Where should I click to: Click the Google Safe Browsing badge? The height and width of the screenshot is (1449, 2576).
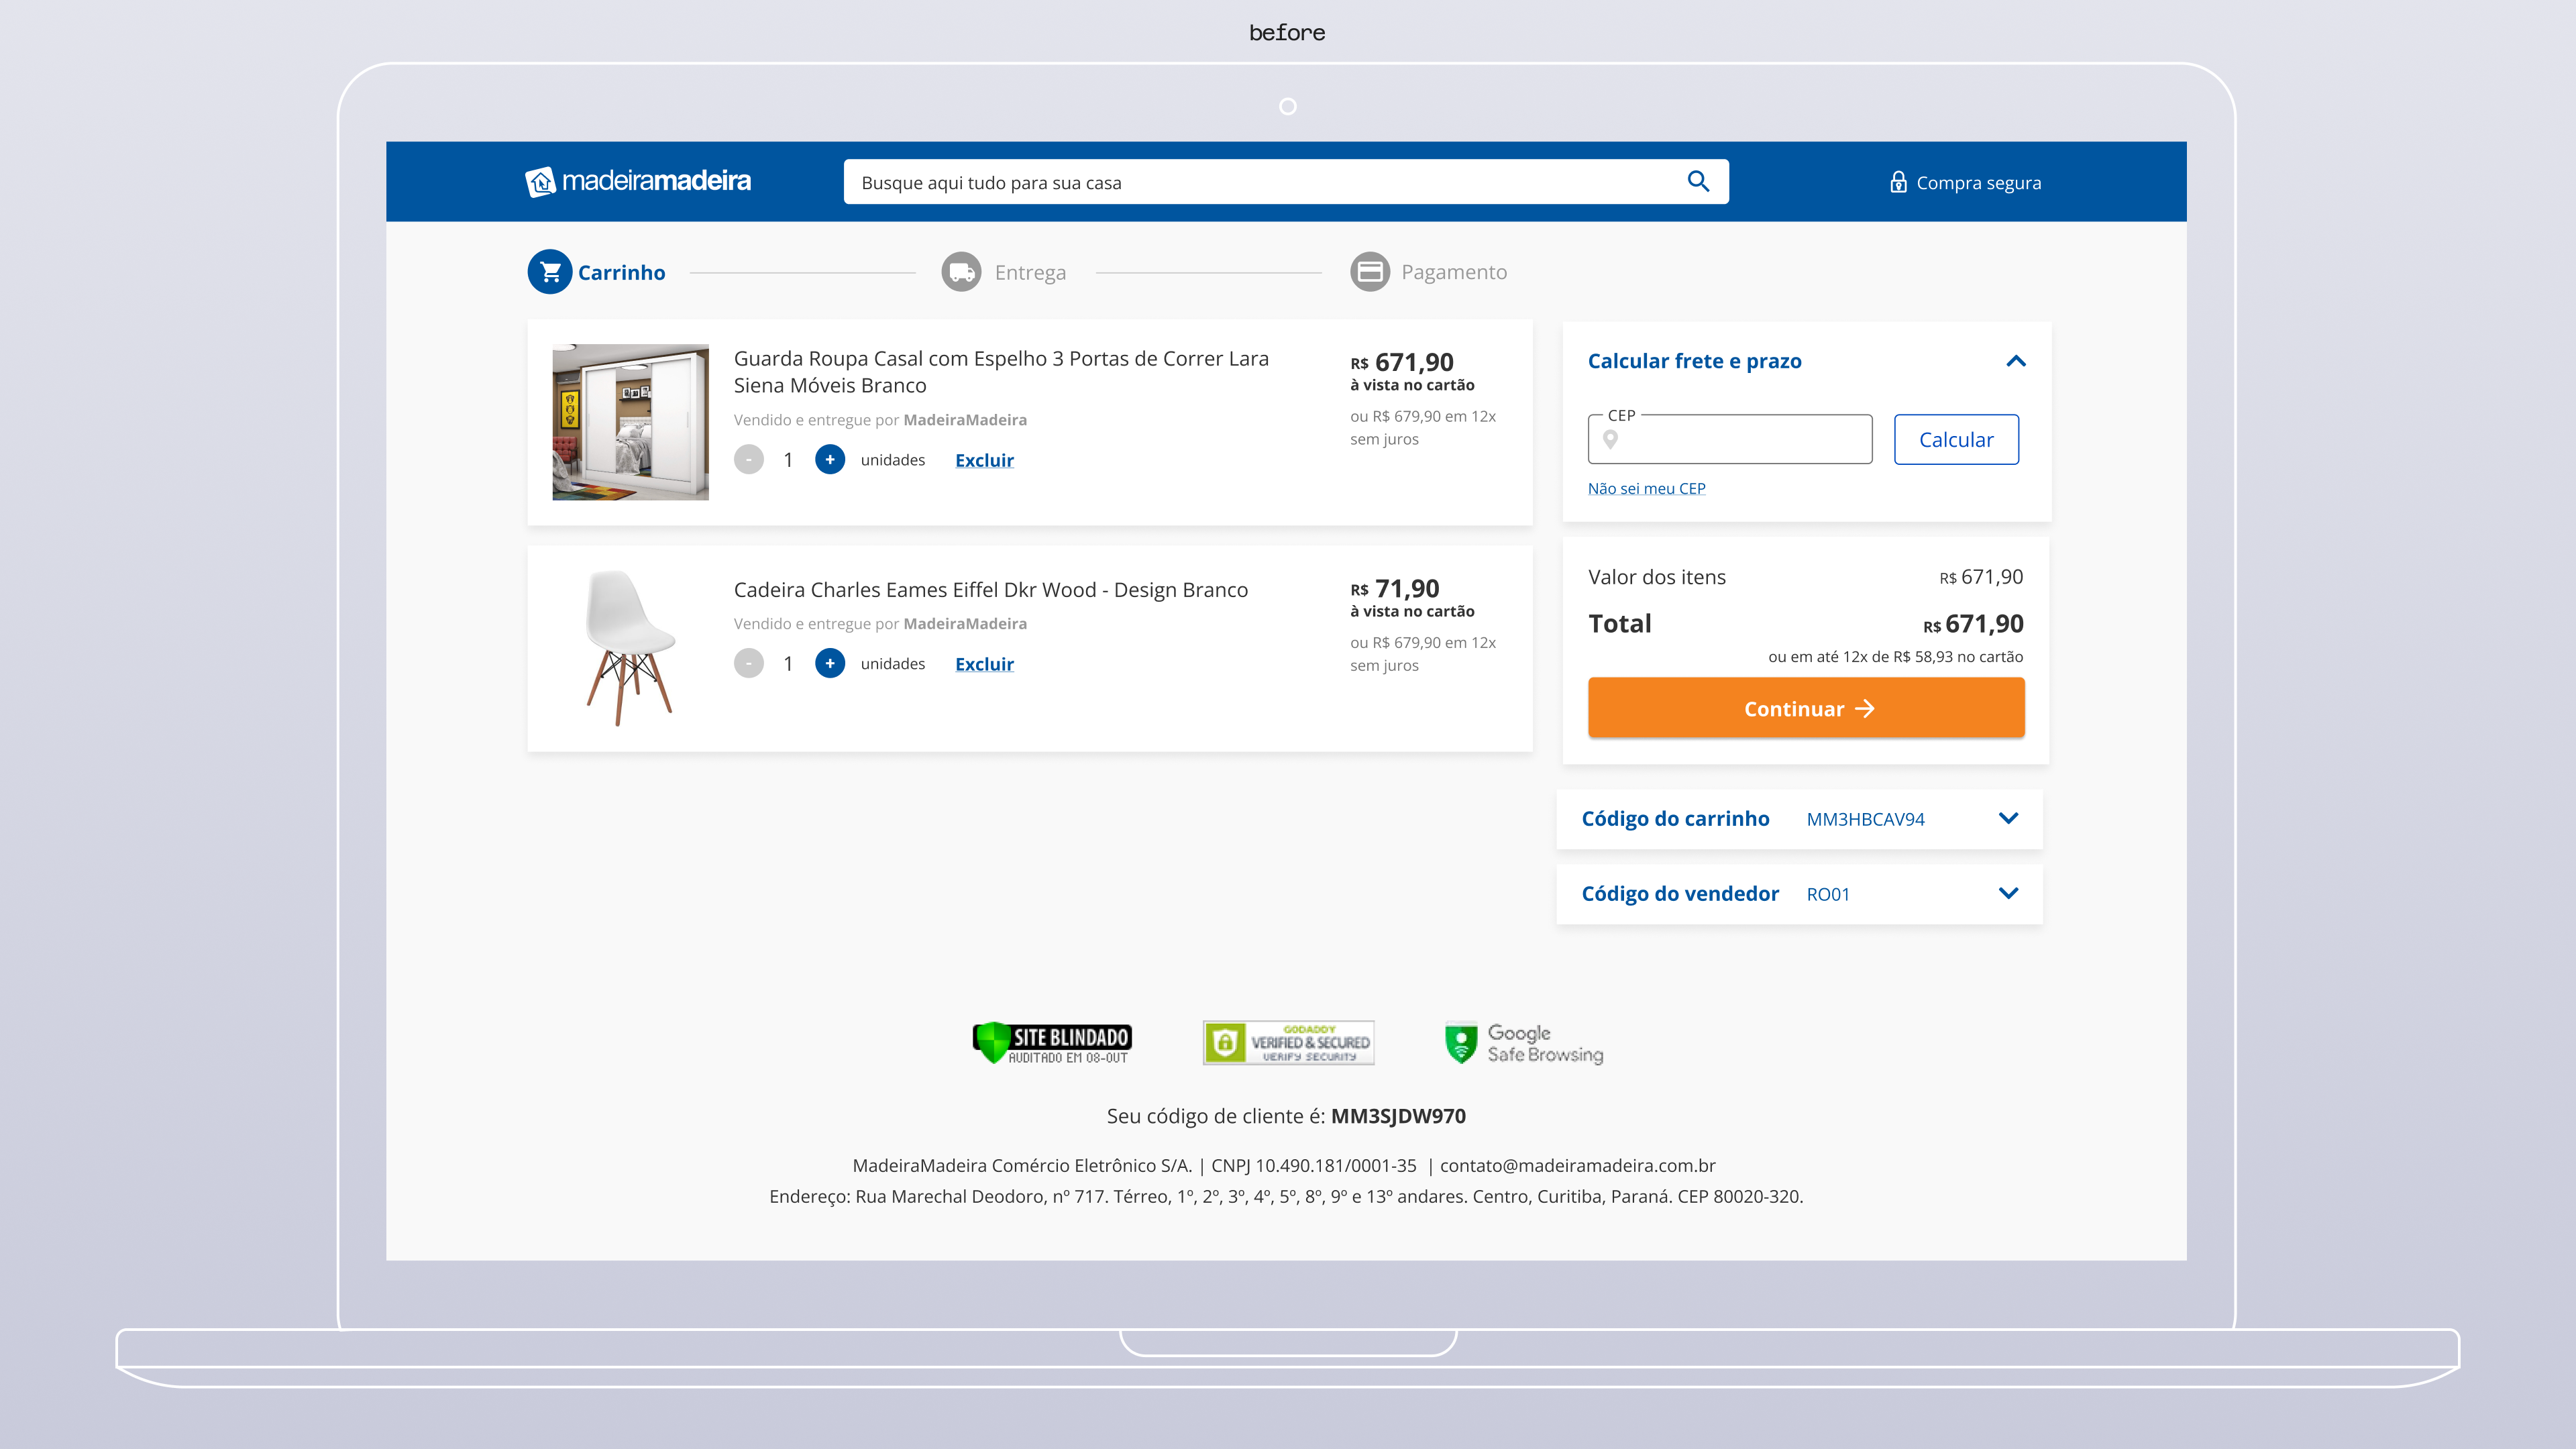coord(1524,1043)
